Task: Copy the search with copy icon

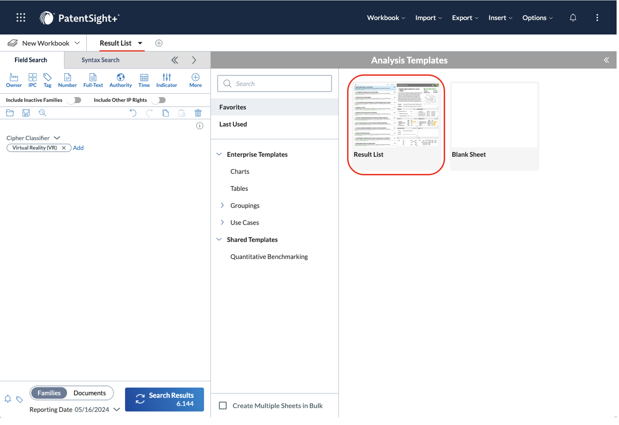Action: [166, 113]
